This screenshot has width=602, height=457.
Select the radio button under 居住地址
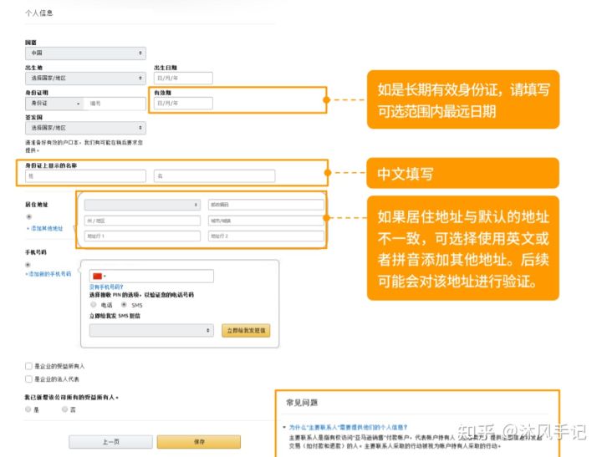pyautogui.click(x=28, y=216)
